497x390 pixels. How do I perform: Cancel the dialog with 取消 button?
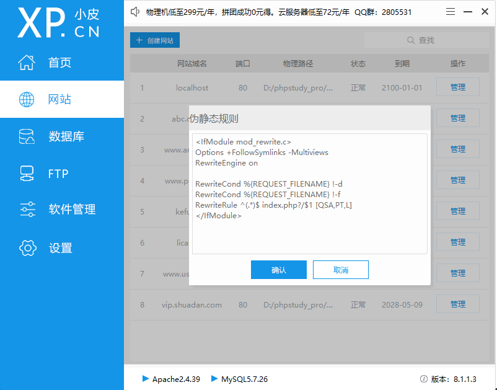[x=341, y=270]
